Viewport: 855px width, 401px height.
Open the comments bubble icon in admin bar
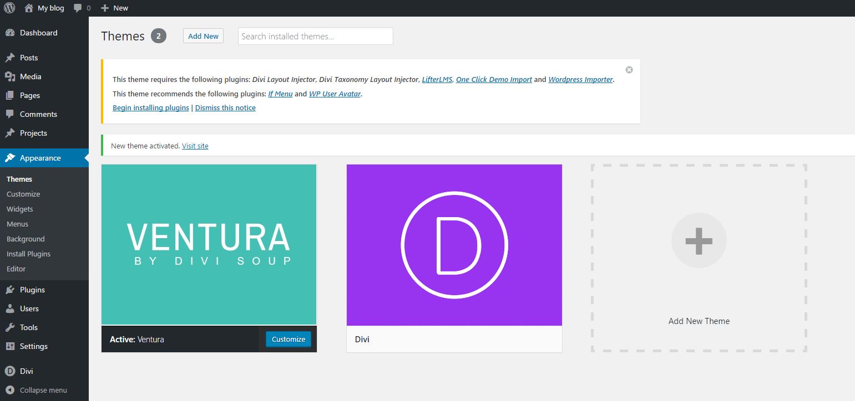[78, 8]
